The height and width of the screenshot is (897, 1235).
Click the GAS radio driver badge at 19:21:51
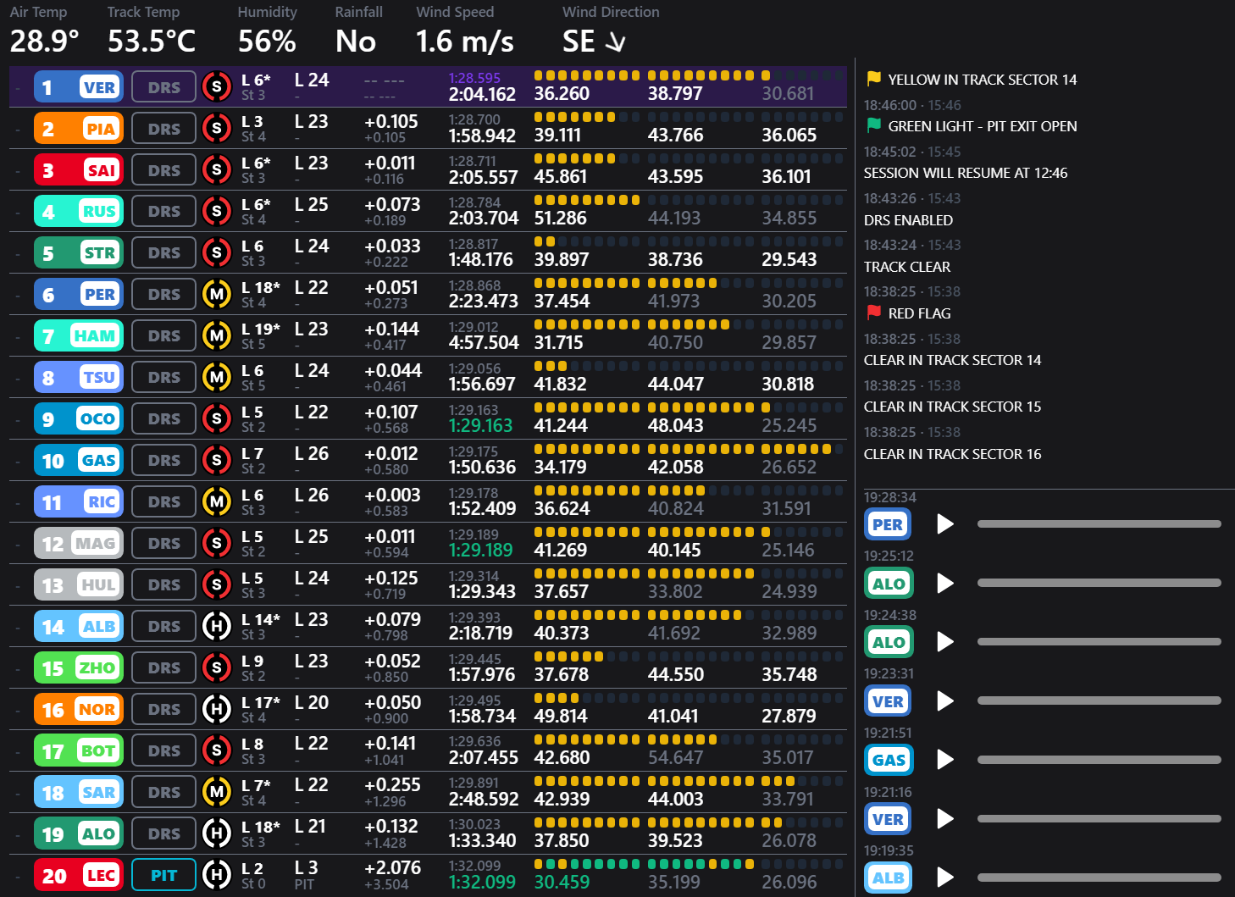pos(888,760)
